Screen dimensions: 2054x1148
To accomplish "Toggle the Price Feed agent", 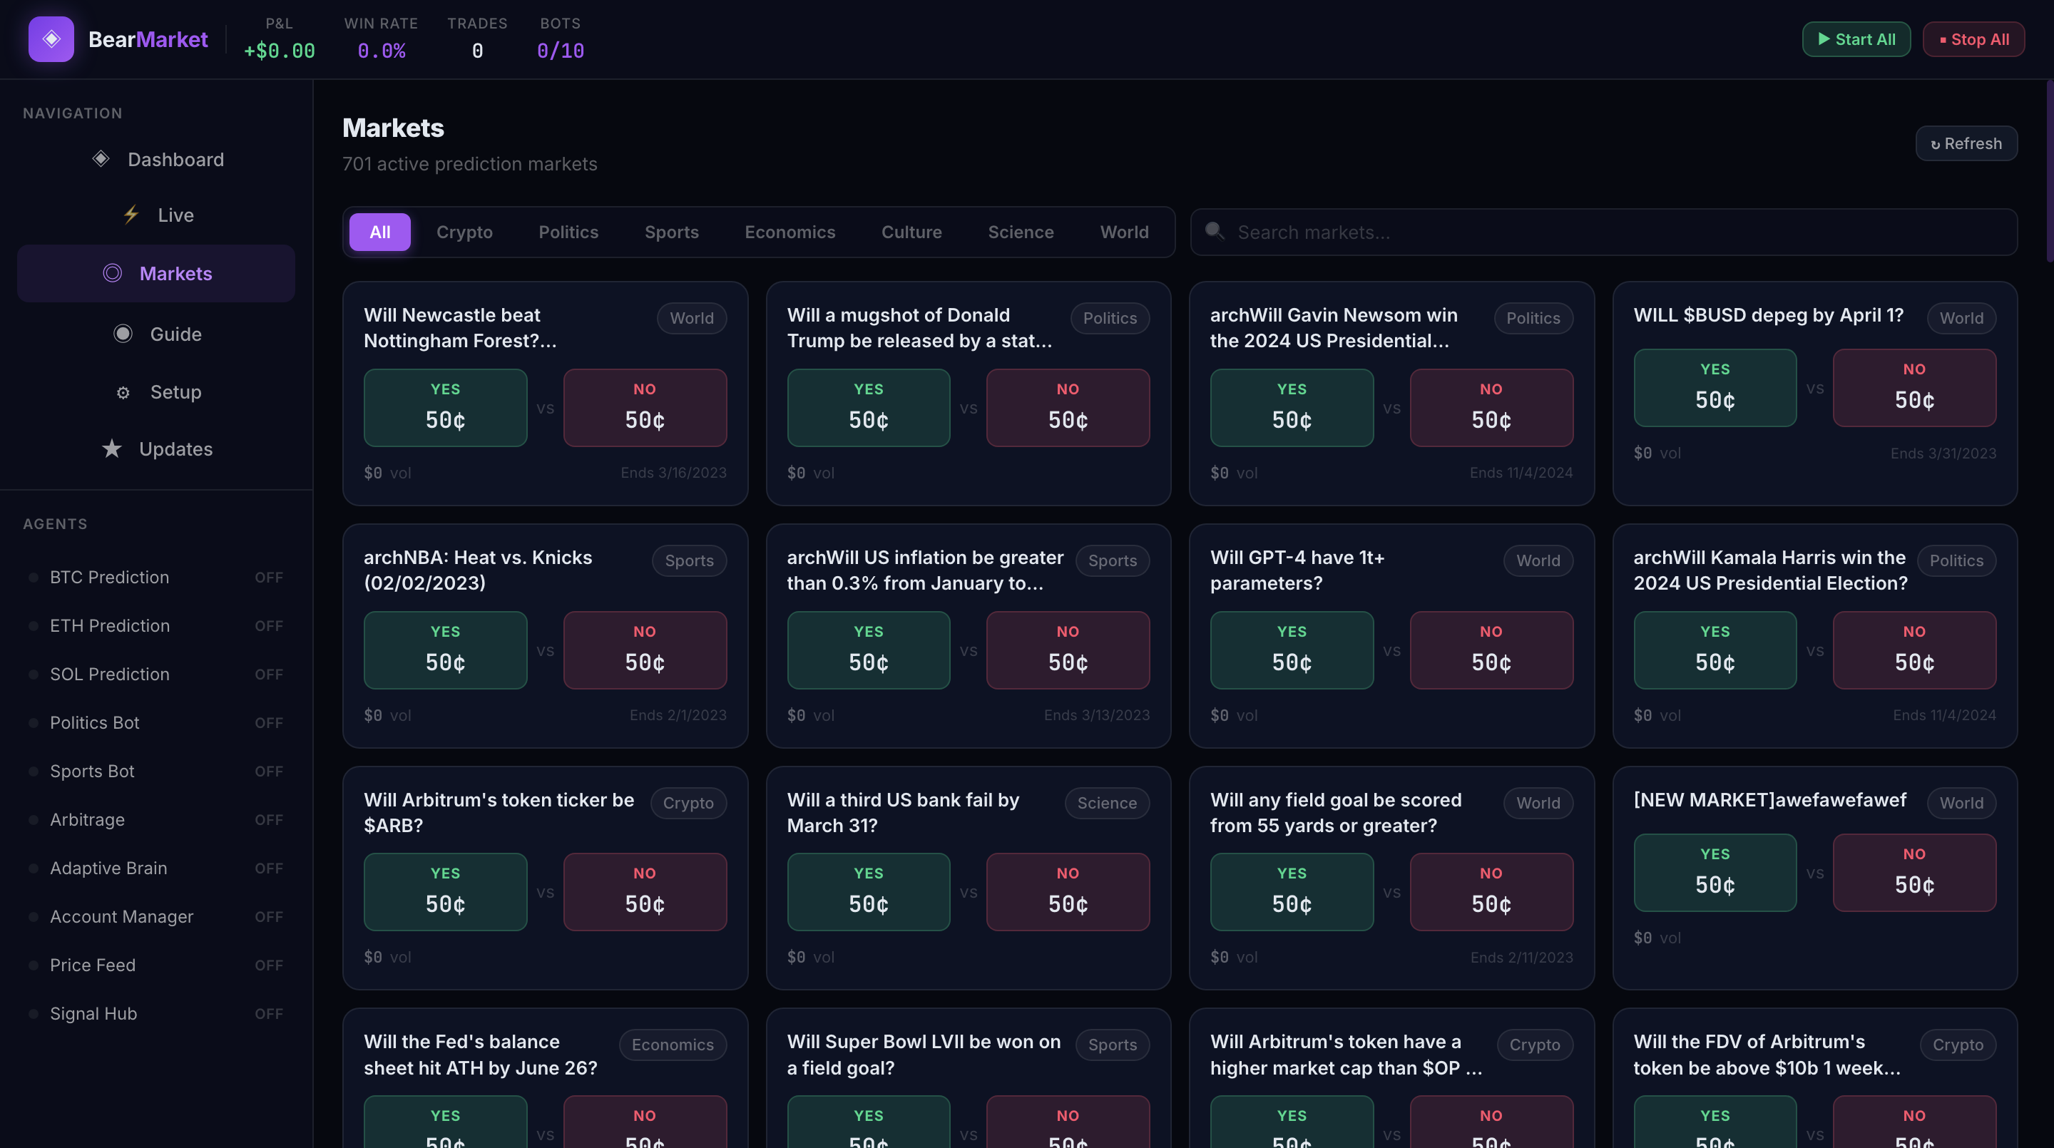I will tap(156, 965).
